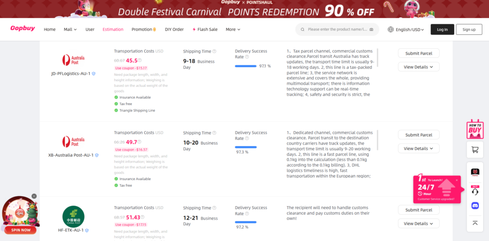Image resolution: width=489 pixels, height=241 pixels.
Task: Open the How To Buy guide icon
Action: coord(475,129)
